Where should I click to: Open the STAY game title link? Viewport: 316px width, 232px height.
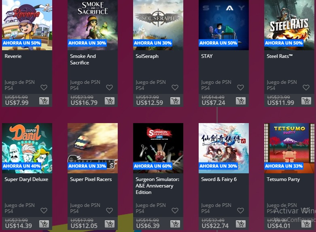(x=207, y=56)
